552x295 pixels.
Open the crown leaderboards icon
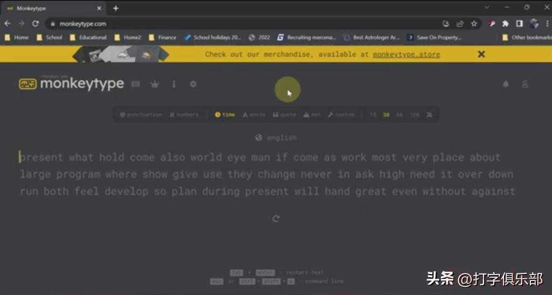155,84
